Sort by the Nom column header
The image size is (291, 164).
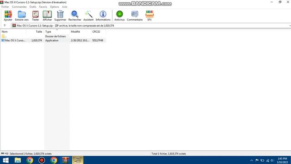13,31
